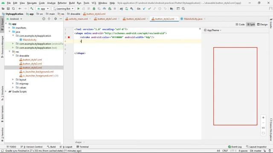The width and height of the screenshot is (273, 153).
Task: Click the Open file toolbar icon
Action: [3, 8]
